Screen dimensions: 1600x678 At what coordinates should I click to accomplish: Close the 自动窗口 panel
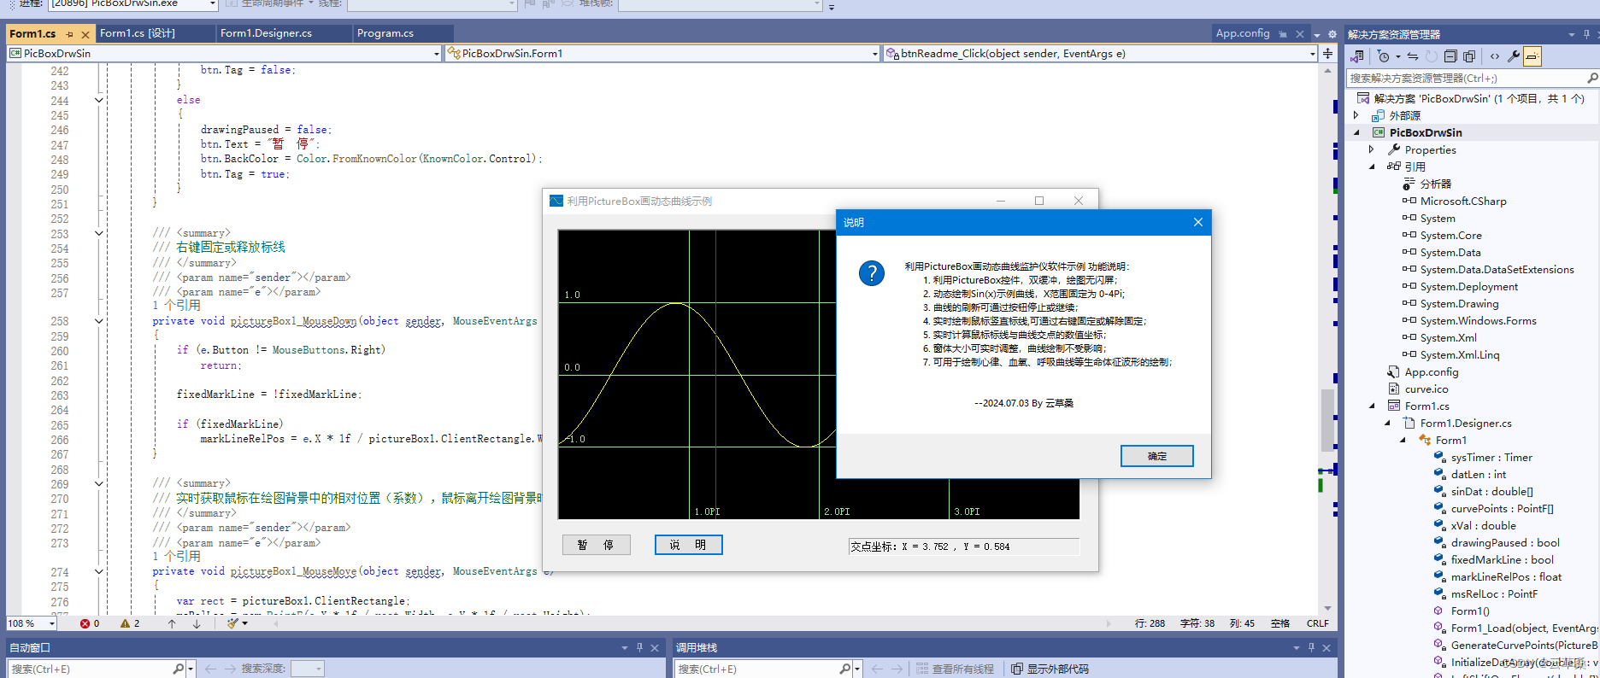(x=656, y=647)
